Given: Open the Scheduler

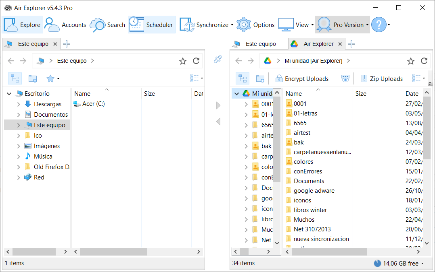Looking at the screenshot, I should pos(151,25).
